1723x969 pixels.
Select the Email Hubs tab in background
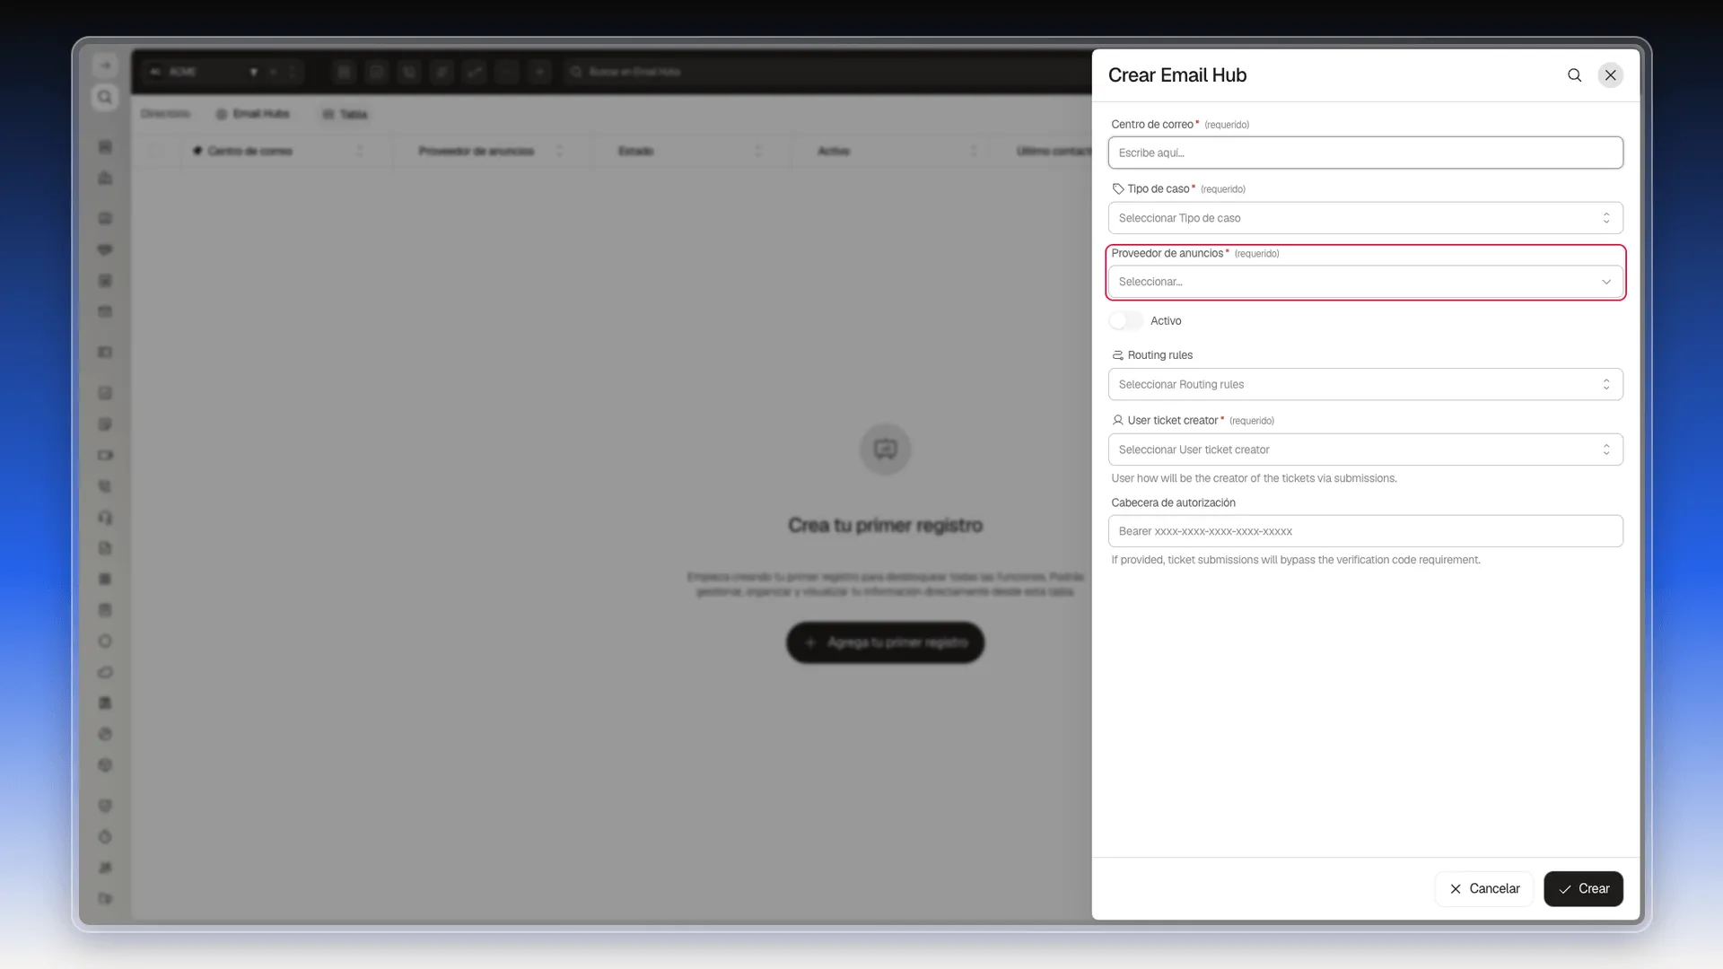coord(253,114)
